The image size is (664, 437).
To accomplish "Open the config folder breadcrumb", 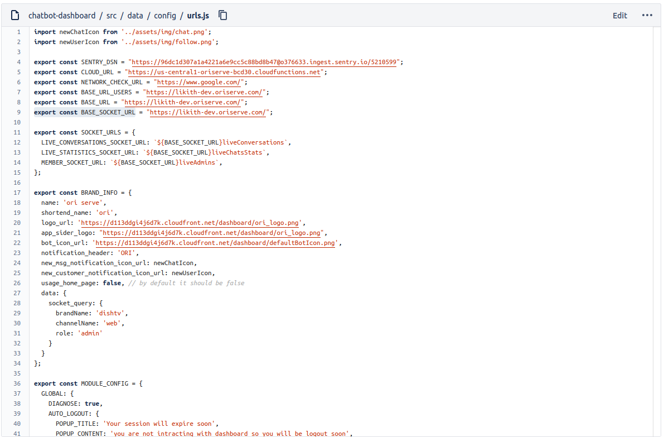I will [164, 15].
